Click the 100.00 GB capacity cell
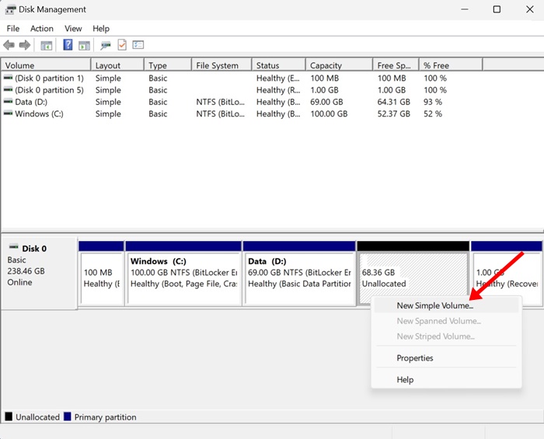 pyautogui.click(x=329, y=113)
